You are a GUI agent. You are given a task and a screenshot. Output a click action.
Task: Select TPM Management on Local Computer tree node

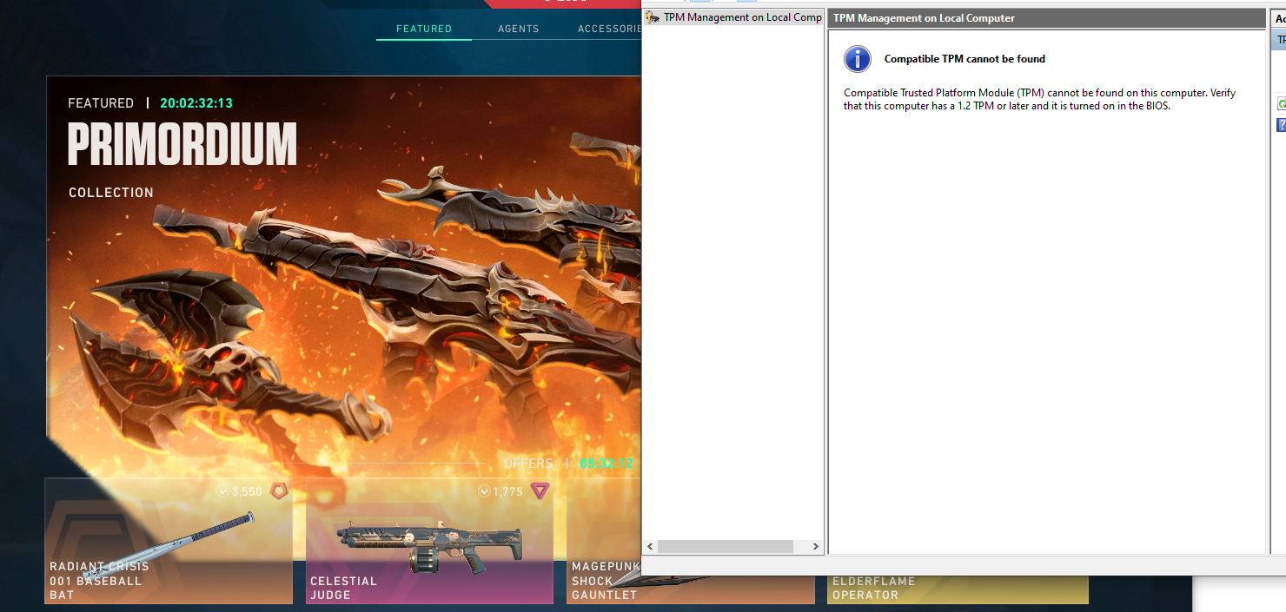coord(734,17)
